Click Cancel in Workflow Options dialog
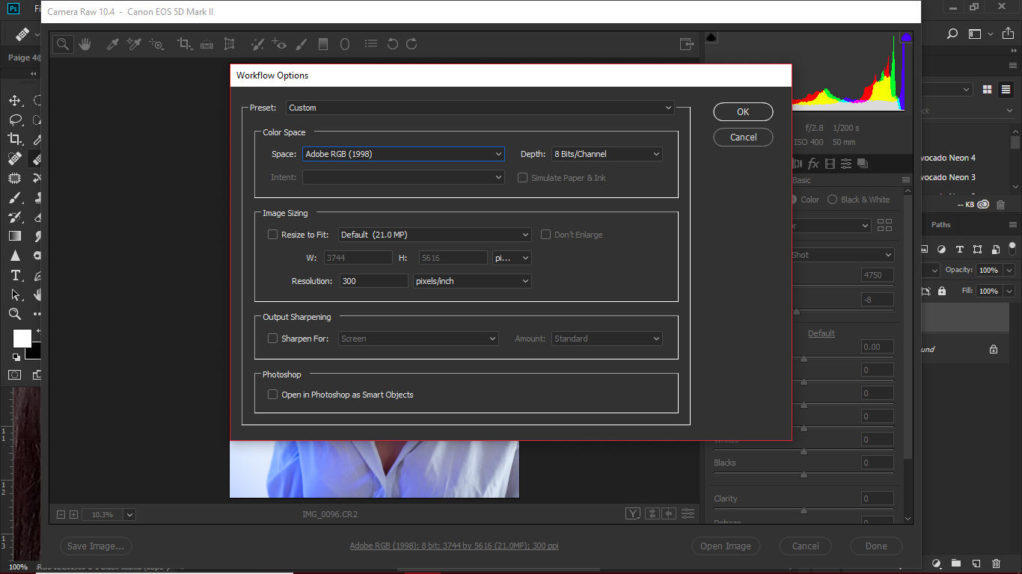This screenshot has width=1022, height=574. 743,137
